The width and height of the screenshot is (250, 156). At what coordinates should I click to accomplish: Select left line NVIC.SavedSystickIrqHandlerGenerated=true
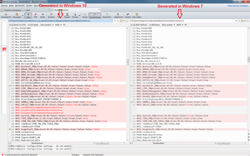(x=39, y=113)
